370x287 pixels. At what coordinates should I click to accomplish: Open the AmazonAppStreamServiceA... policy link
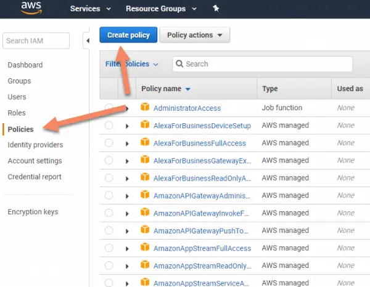point(201,283)
